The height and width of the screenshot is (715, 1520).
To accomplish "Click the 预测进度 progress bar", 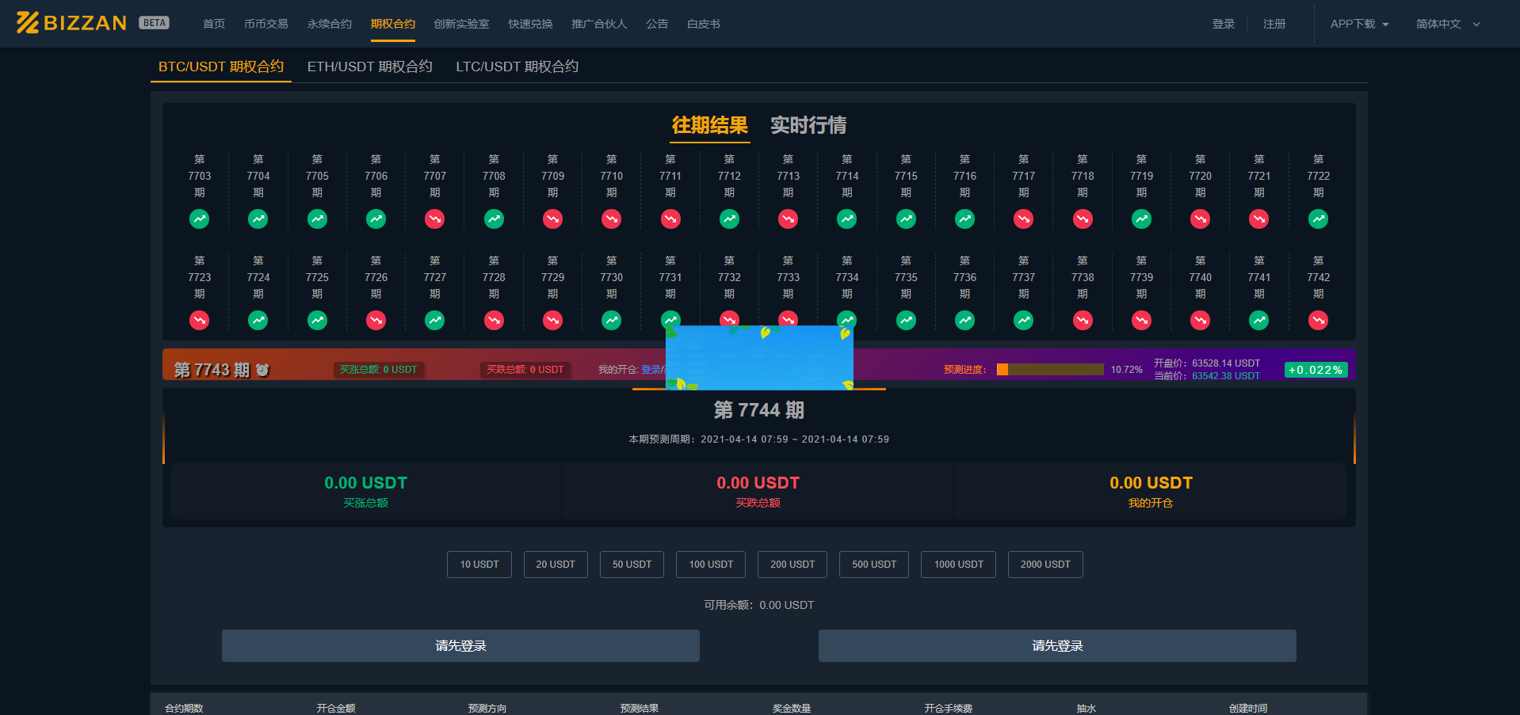I will pos(1049,369).
